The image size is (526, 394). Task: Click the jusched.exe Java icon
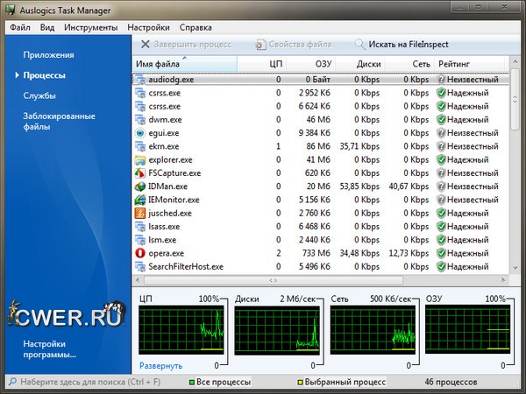tap(141, 213)
